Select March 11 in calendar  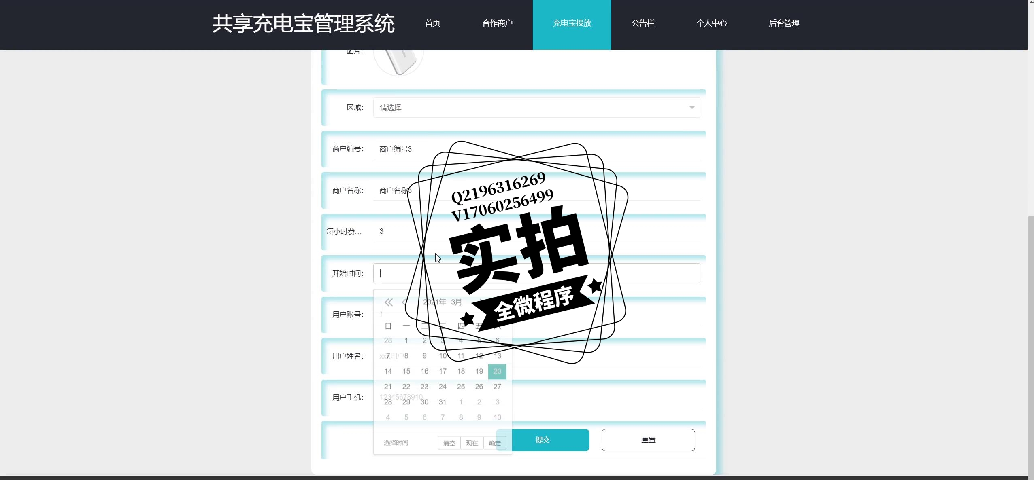(x=461, y=356)
